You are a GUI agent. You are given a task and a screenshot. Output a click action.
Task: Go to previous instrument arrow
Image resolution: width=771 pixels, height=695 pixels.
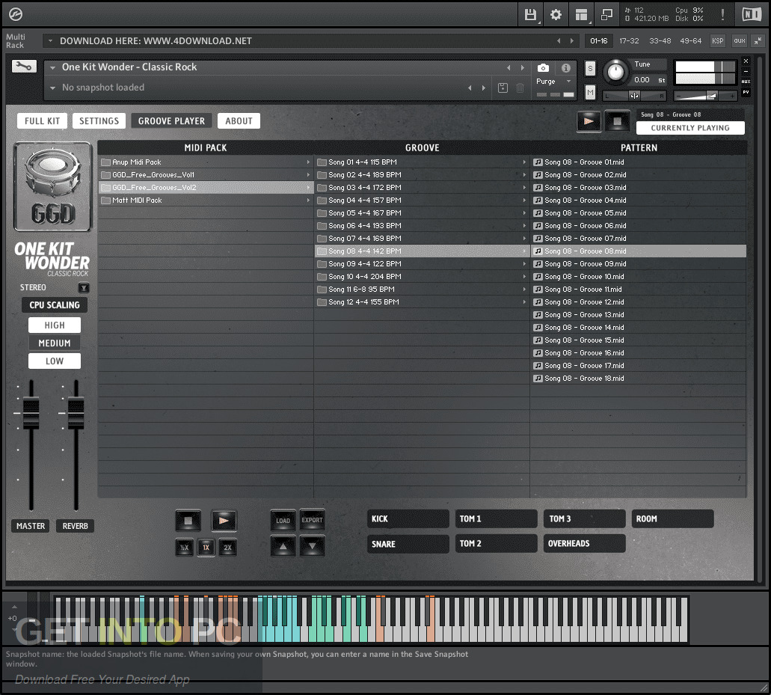pos(509,67)
